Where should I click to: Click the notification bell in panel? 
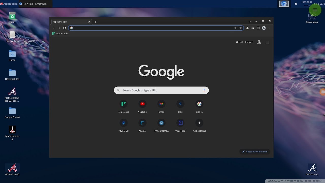(x=296, y=4)
